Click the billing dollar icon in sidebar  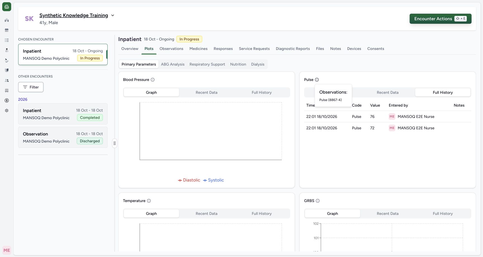7,100
